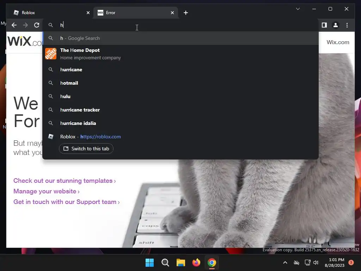Open the profile avatar icon
The height and width of the screenshot is (271, 361).
[x=336, y=25]
